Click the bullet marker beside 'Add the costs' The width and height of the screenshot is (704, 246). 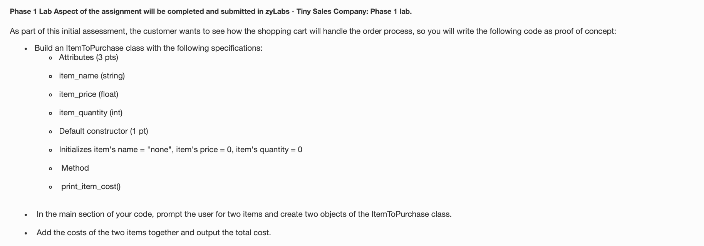25,233
